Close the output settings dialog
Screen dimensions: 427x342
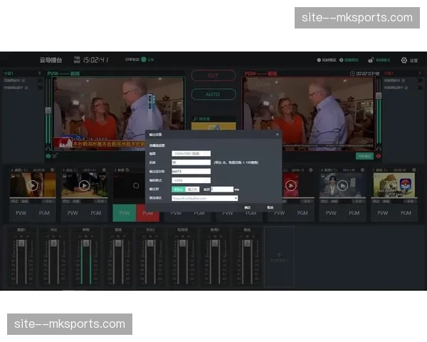[277, 134]
